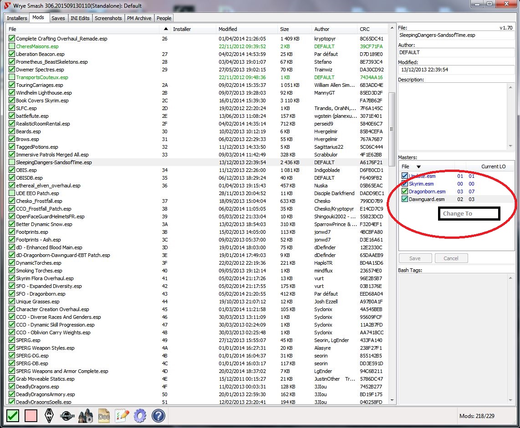Image resolution: width=520 pixels, height=428 pixels.
Task: Enable the SleepingDangers-SandsofTime.esp checkbox
Action: point(12,162)
